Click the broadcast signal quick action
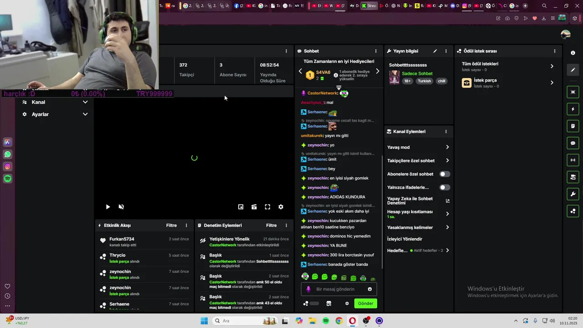 (x=573, y=160)
